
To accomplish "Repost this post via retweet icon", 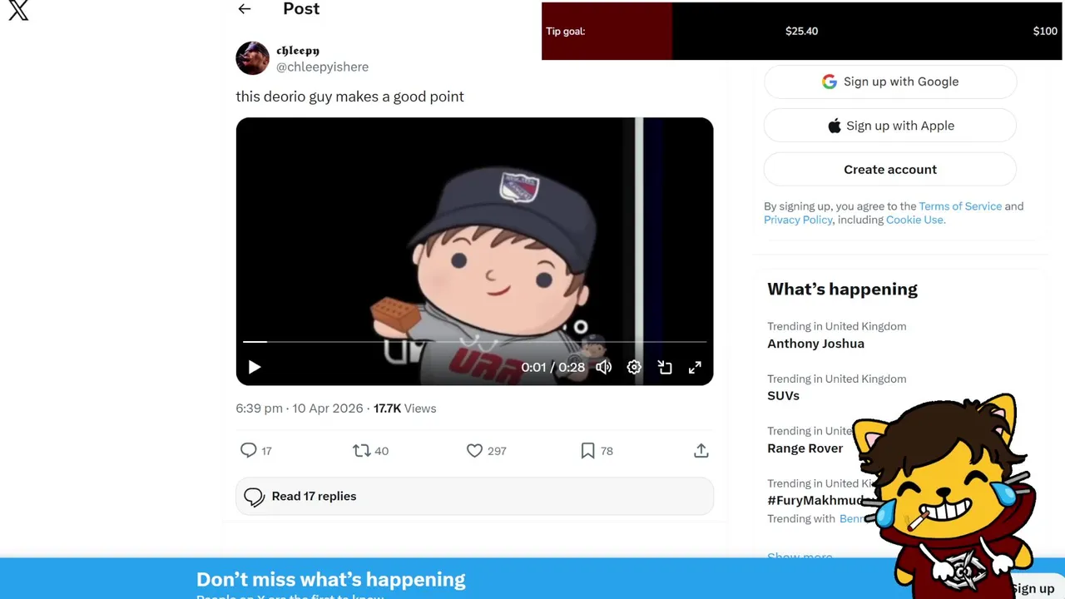I will pyautogui.click(x=361, y=450).
